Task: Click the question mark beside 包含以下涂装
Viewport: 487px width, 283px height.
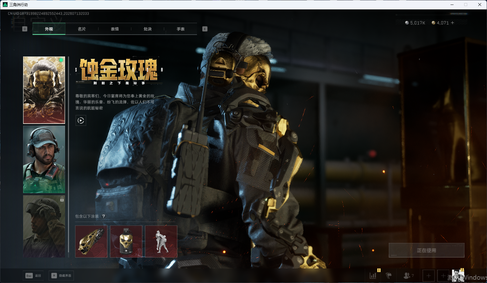Action: 103,216
